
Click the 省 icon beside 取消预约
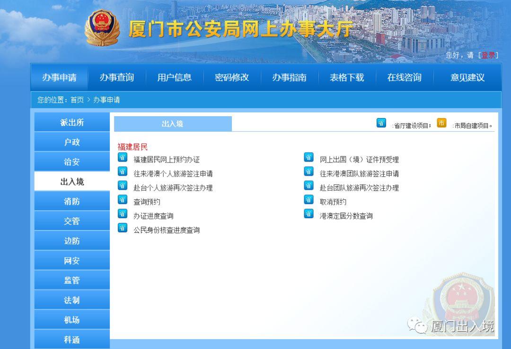click(308, 199)
